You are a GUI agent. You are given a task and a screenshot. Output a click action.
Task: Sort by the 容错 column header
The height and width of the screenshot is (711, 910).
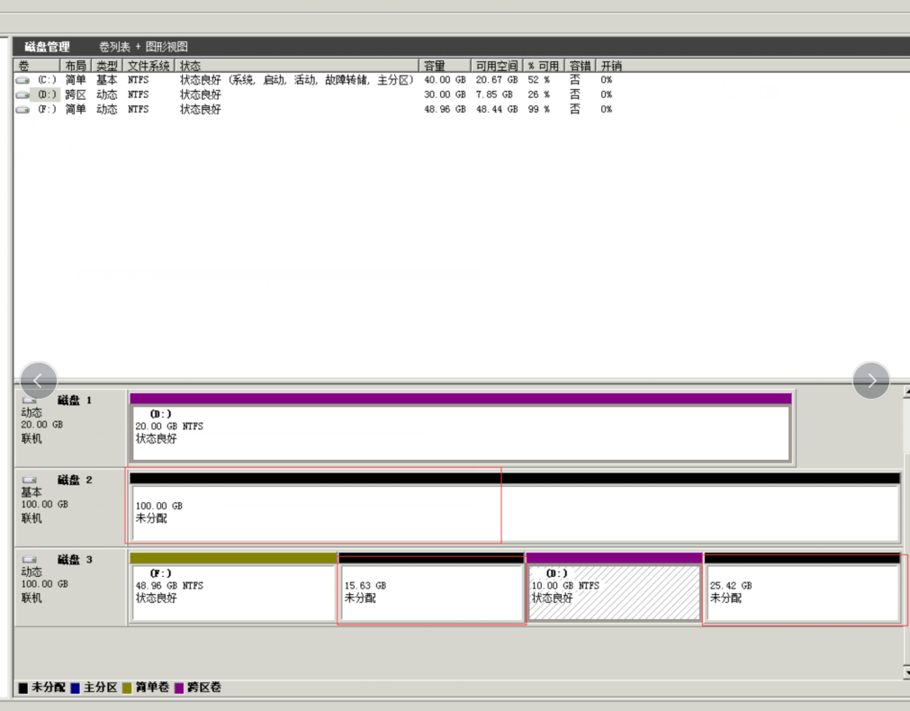click(581, 66)
